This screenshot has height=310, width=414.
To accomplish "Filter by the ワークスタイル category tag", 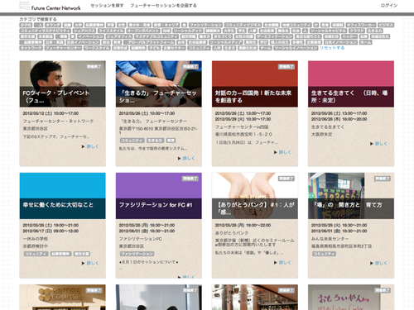I will click(97, 48).
